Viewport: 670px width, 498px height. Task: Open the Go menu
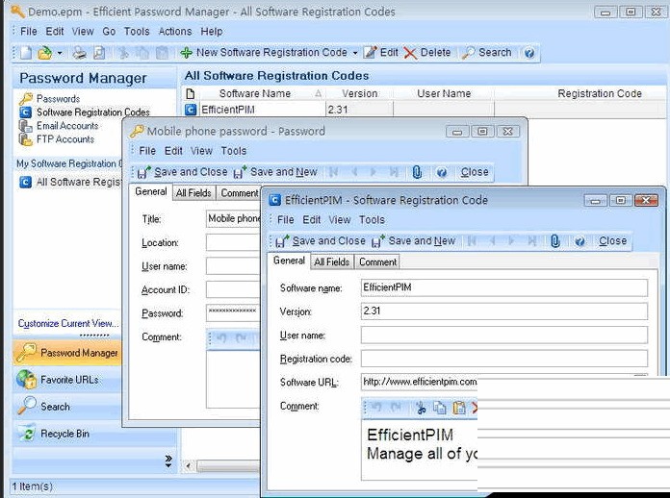coord(109,31)
